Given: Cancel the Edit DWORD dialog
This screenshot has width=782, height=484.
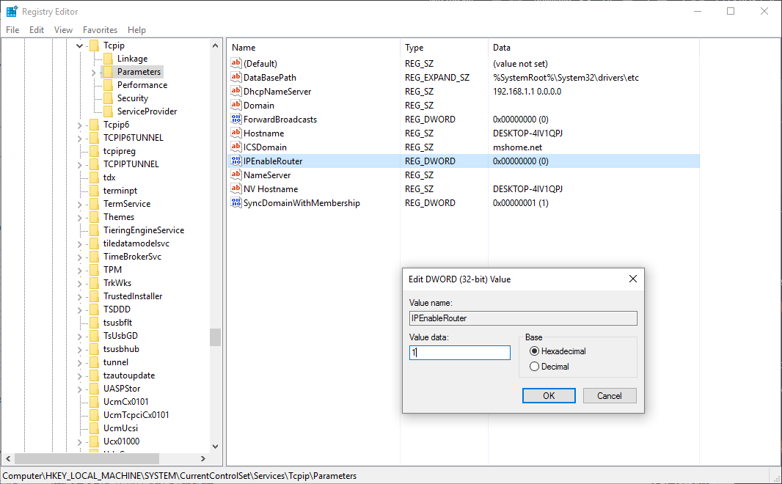Looking at the screenshot, I should [610, 396].
